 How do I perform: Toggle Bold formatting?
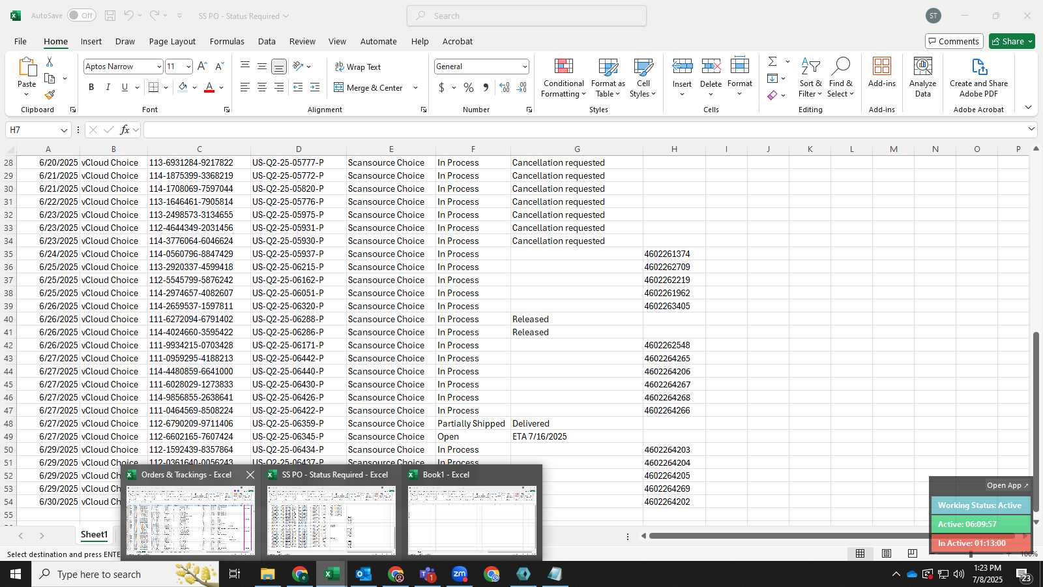91,87
